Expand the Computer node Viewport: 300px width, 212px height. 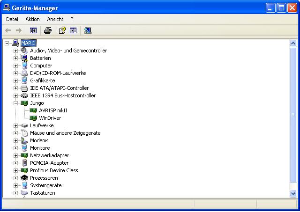click(x=15, y=66)
